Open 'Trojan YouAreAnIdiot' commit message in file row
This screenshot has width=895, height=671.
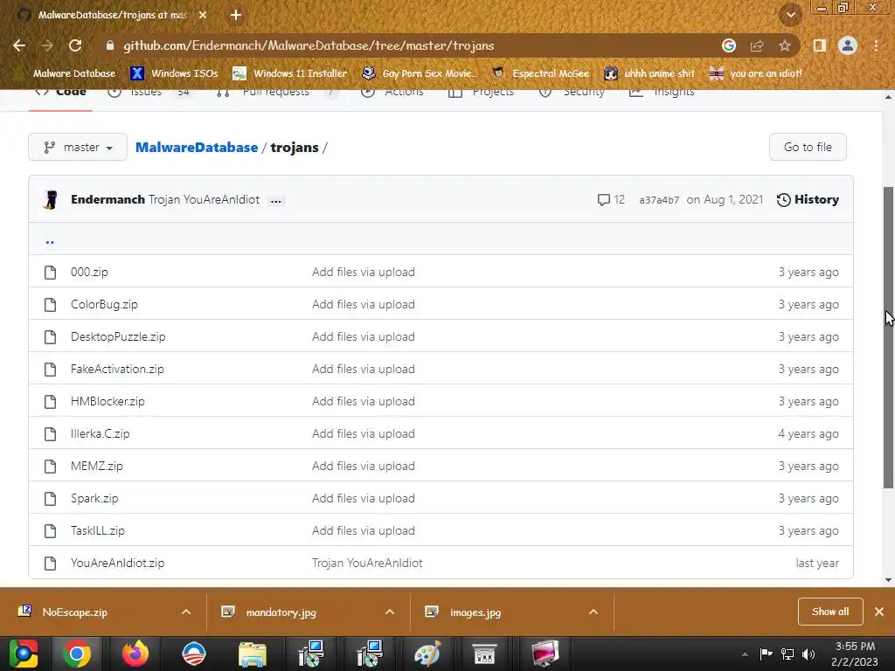click(367, 564)
